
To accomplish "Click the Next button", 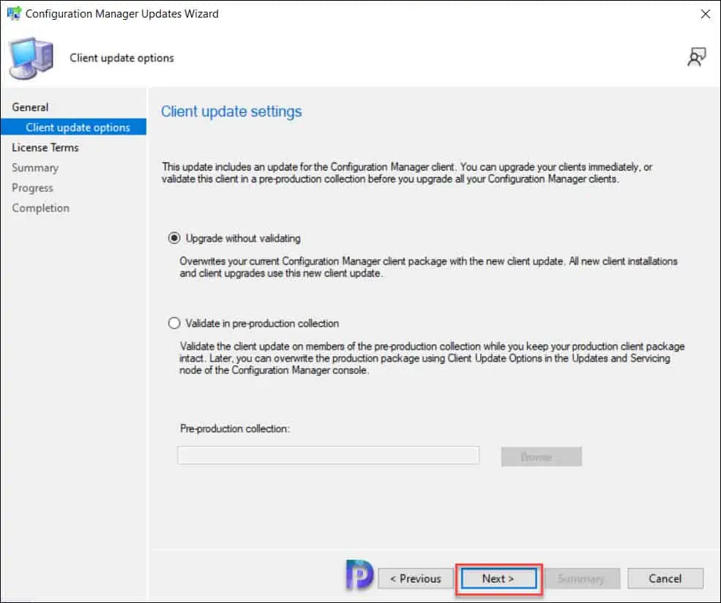I will pos(498,578).
